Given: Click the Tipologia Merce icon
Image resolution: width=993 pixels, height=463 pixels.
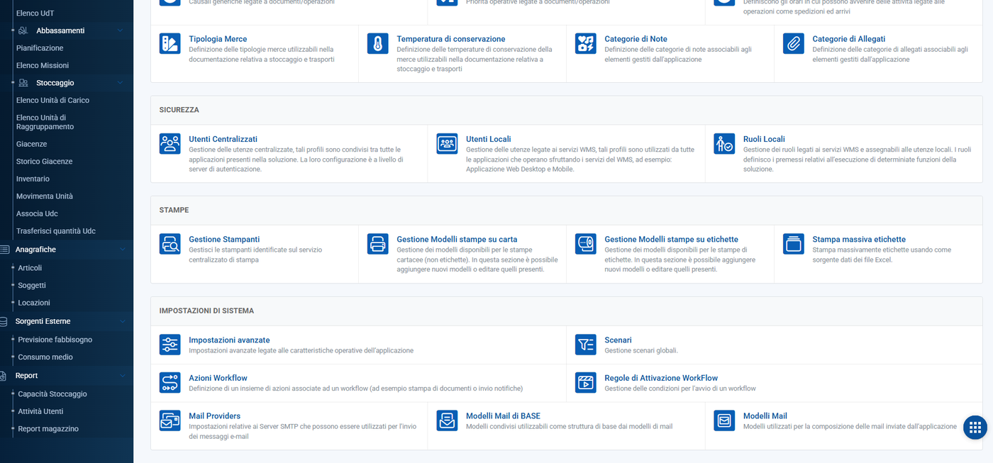Looking at the screenshot, I should pyautogui.click(x=170, y=43).
